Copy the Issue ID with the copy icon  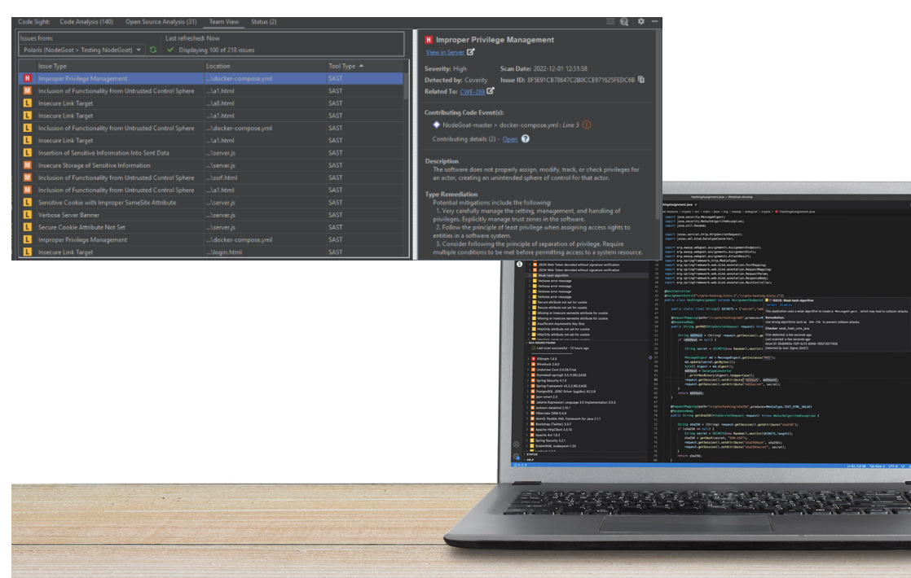click(x=641, y=80)
